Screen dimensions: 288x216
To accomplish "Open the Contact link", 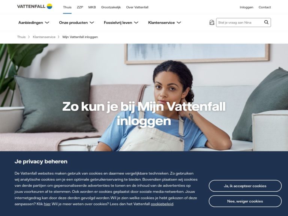I will [265, 7].
